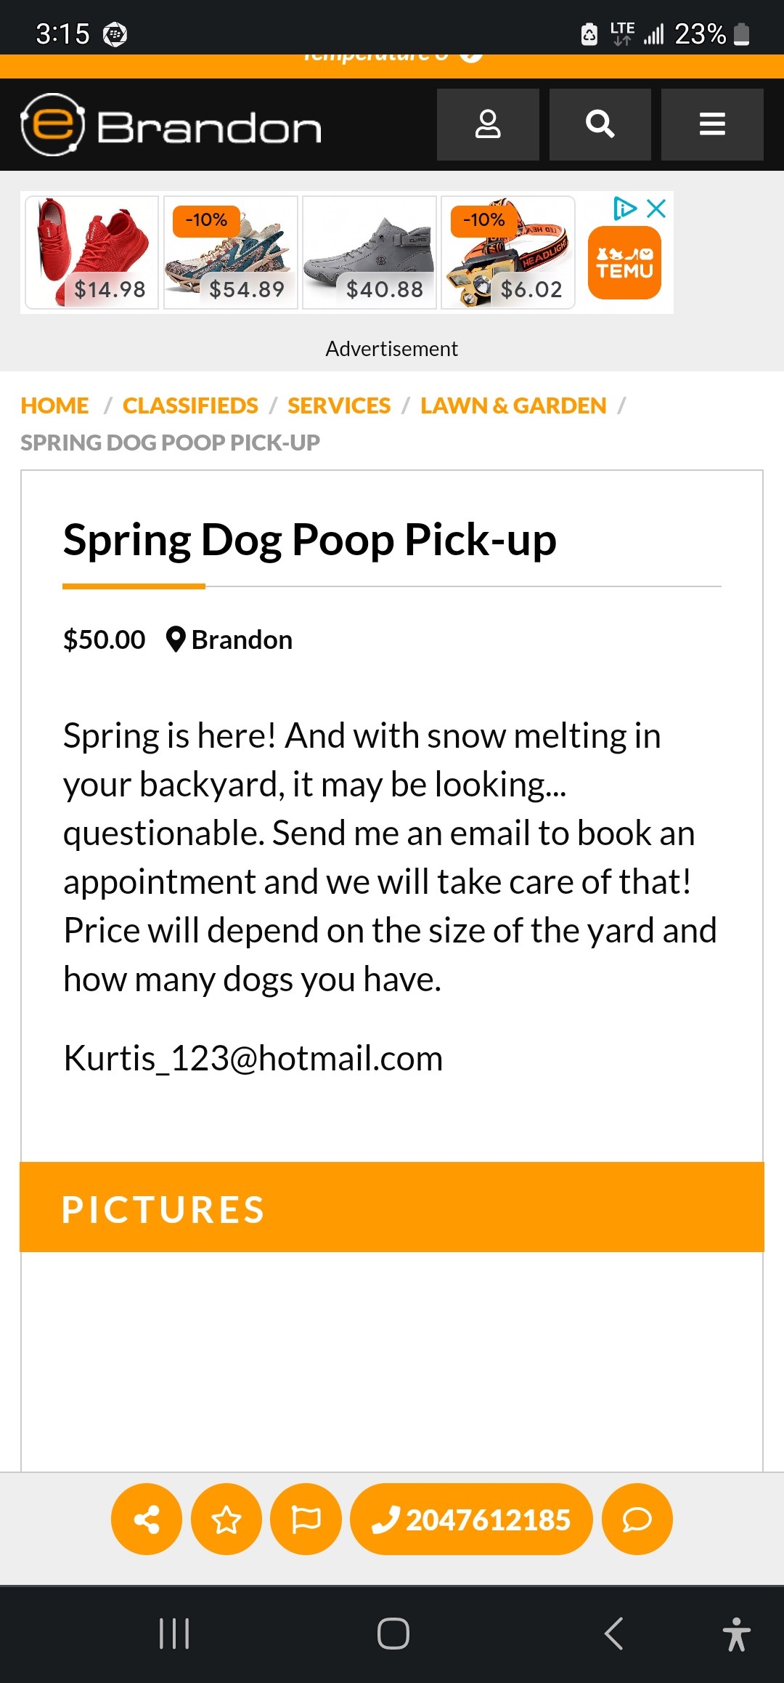Viewport: 784px width, 1683px height.
Task: Tap the eBrandon logo
Action: [171, 125]
